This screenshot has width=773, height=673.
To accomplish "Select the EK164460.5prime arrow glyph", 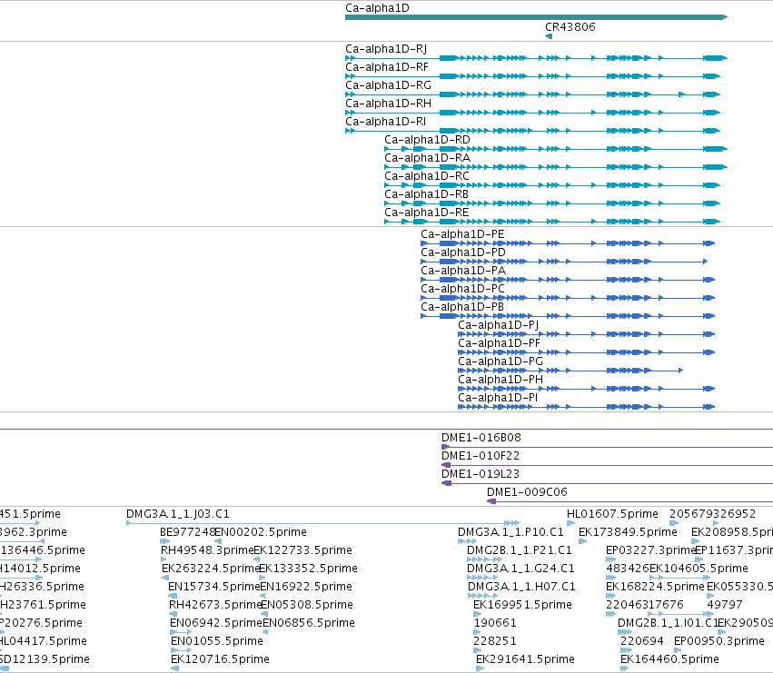I will click(624, 669).
